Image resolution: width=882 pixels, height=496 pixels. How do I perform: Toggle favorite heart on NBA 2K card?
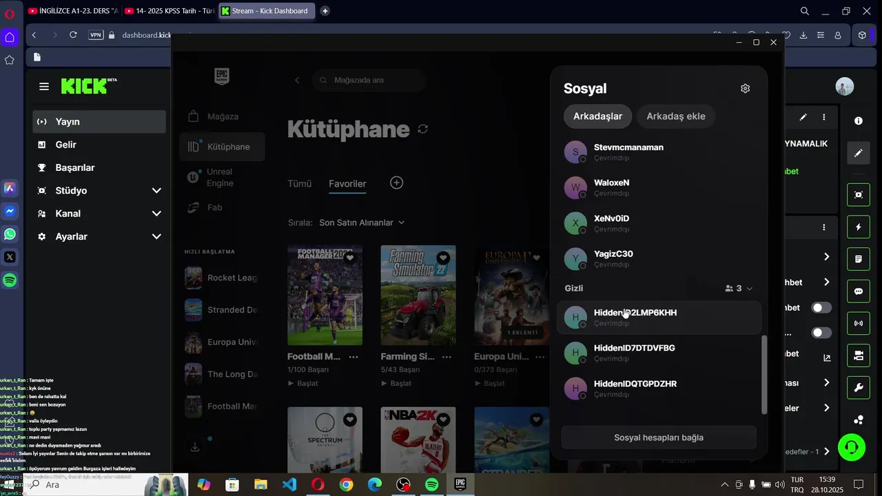(x=443, y=419)
